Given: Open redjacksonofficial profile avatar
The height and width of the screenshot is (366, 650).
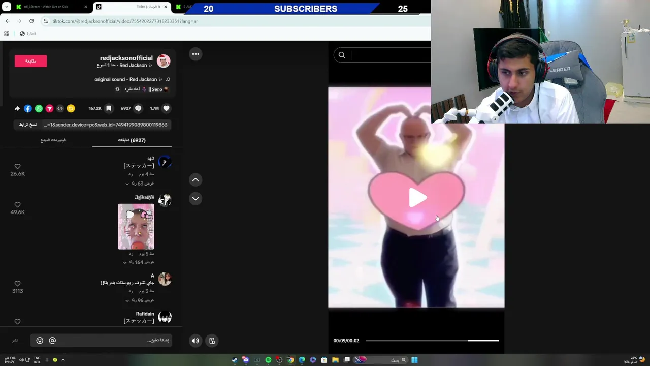Looking at the screenshot, I should (x=164, y=61).
